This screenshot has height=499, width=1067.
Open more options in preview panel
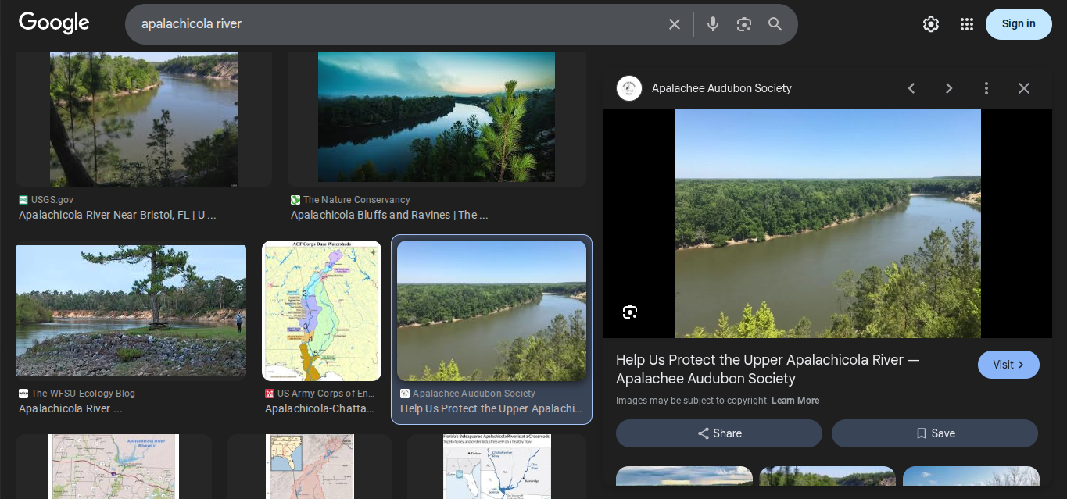(x=986, y=88)
